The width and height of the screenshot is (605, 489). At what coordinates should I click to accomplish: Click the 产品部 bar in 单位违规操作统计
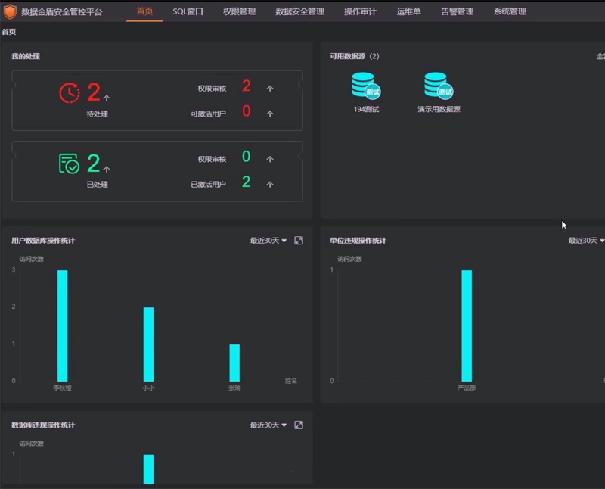[467, 325]
